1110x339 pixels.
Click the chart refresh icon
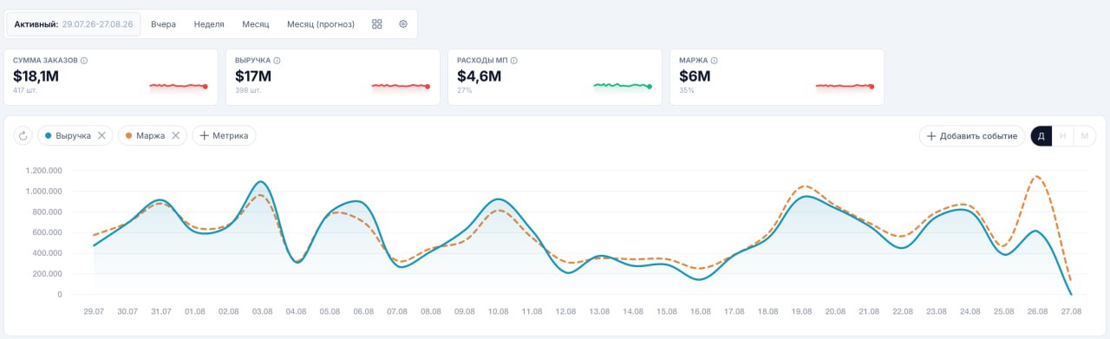coord(23,135)
